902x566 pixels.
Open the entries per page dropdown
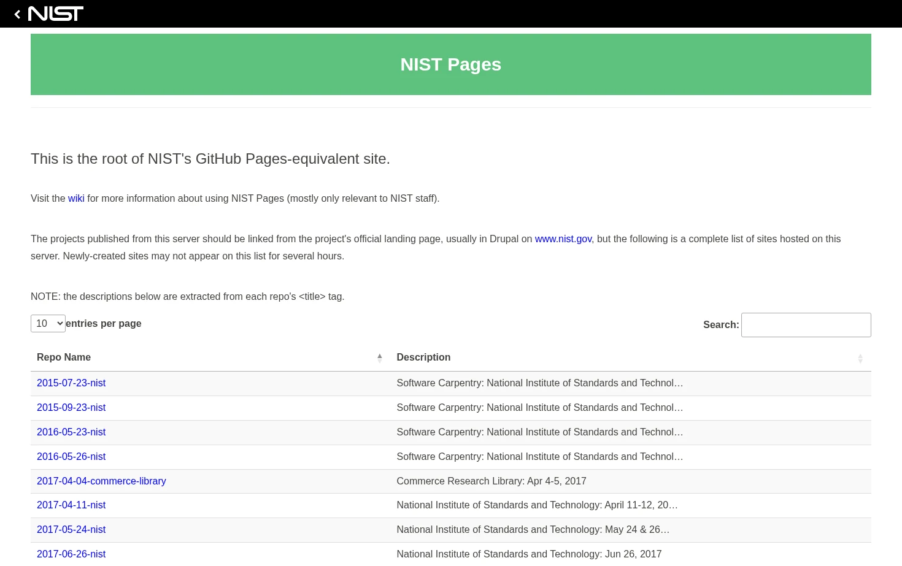pyautogui.click(x=48, y=323)
